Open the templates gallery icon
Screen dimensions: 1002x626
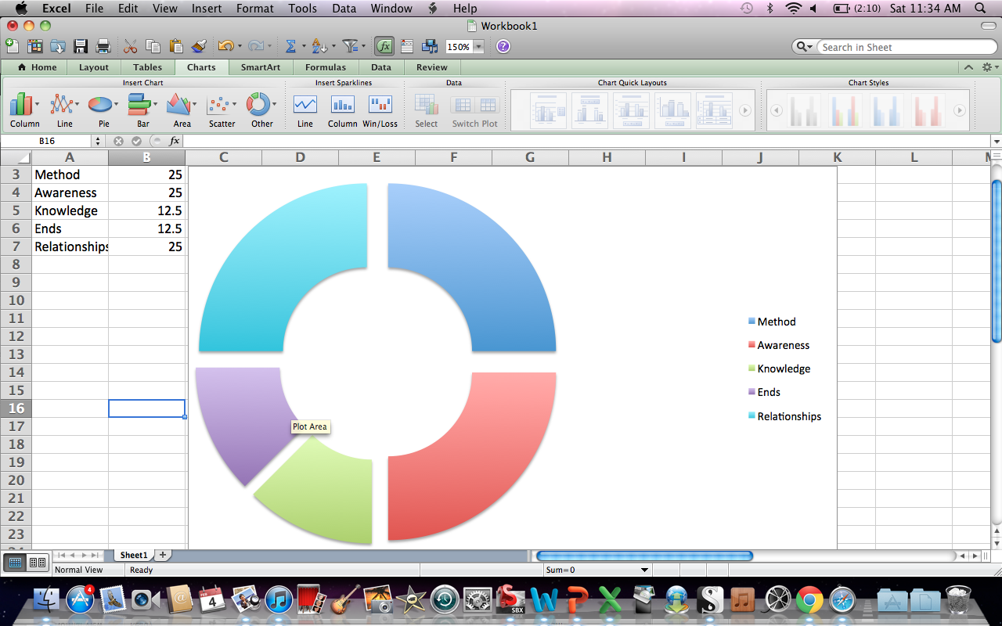[34, 46]
